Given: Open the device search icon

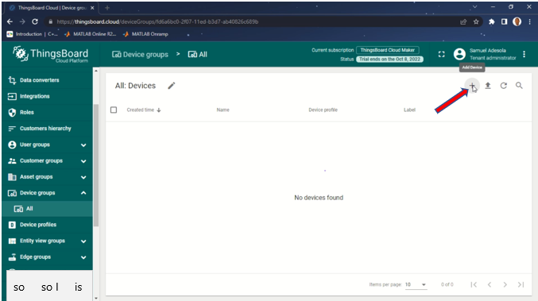Looking at the screenshot, I should point(519,85).
